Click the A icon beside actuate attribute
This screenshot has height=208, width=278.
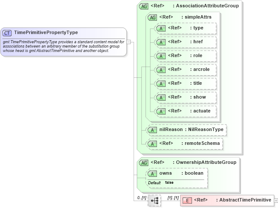[161, 112]
